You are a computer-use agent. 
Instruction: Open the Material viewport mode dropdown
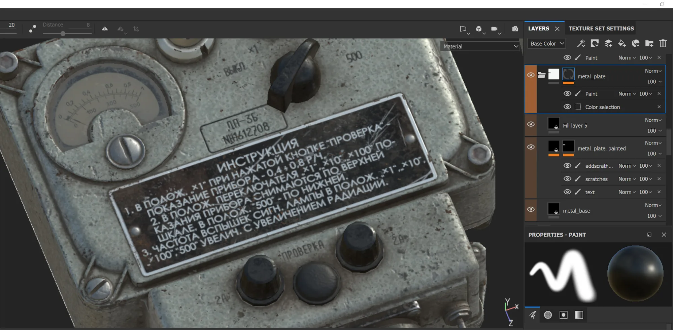[x=480, y=46]
